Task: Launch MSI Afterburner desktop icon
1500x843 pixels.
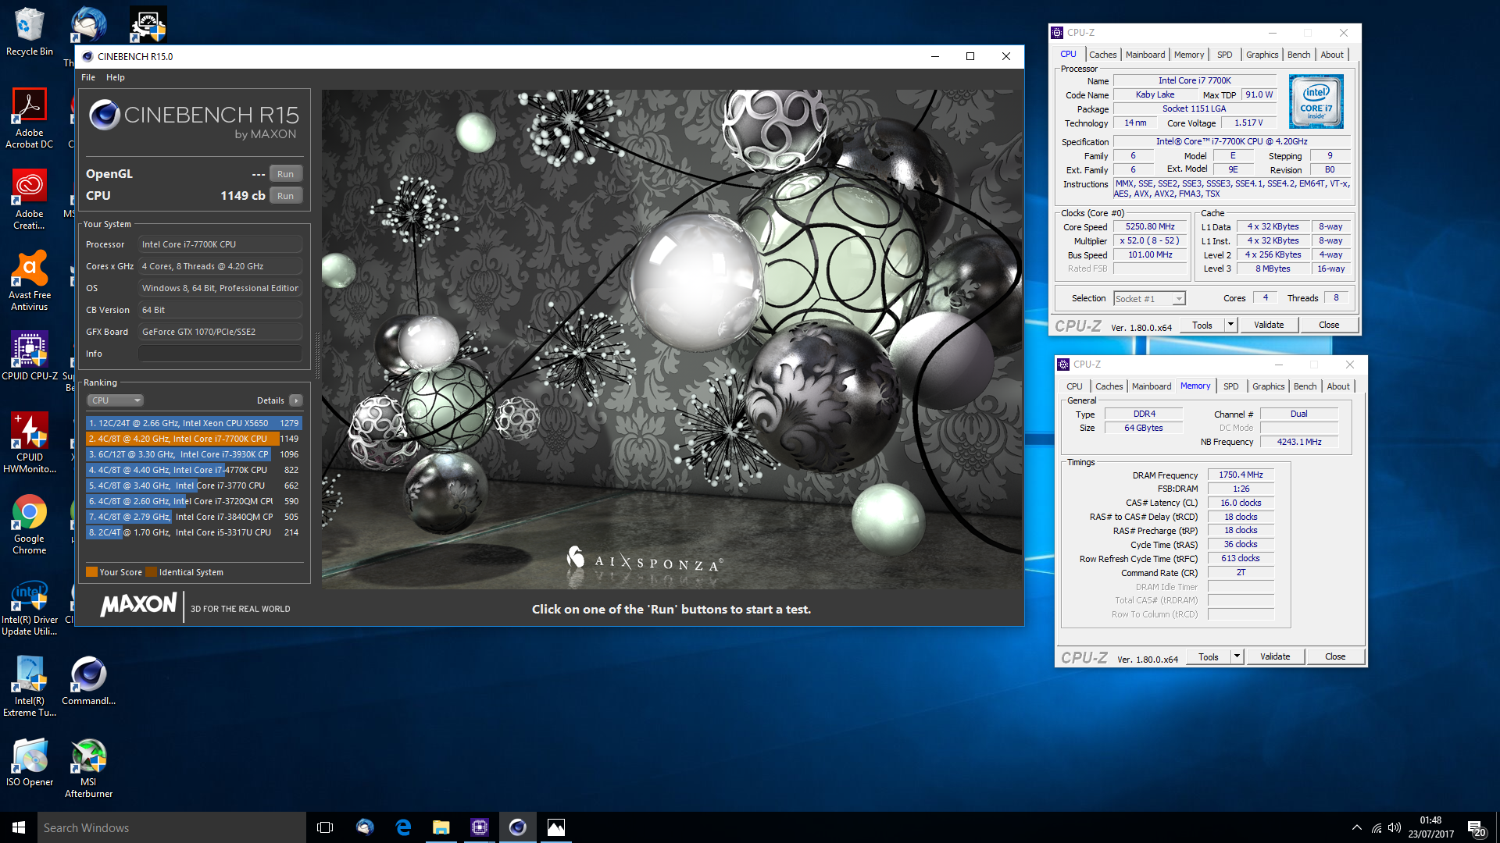Action: pos(88,768)
